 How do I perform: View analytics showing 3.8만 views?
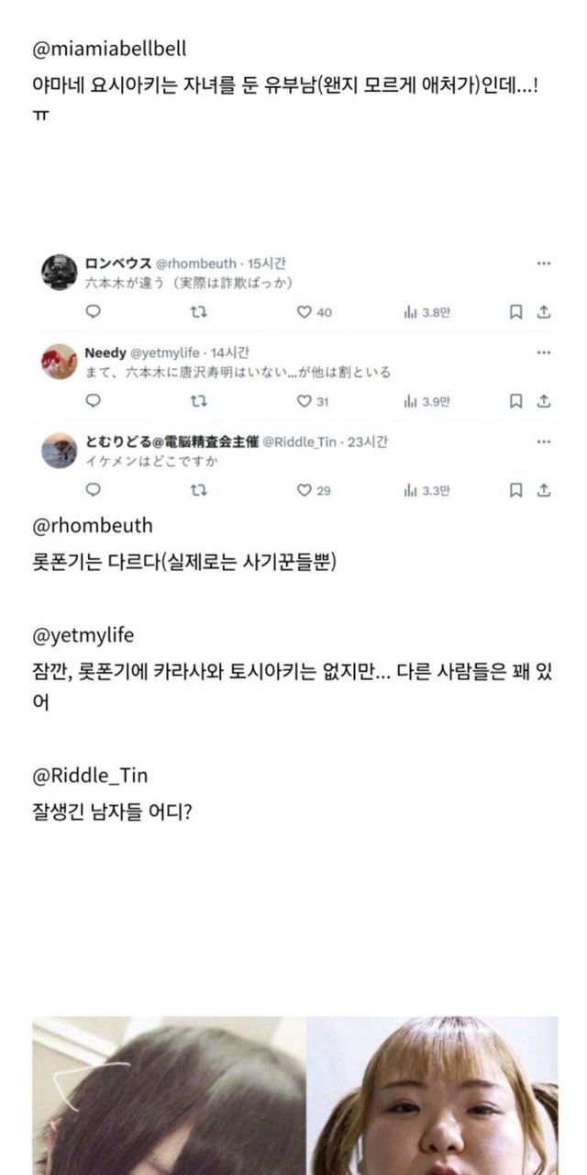(426, 312)
